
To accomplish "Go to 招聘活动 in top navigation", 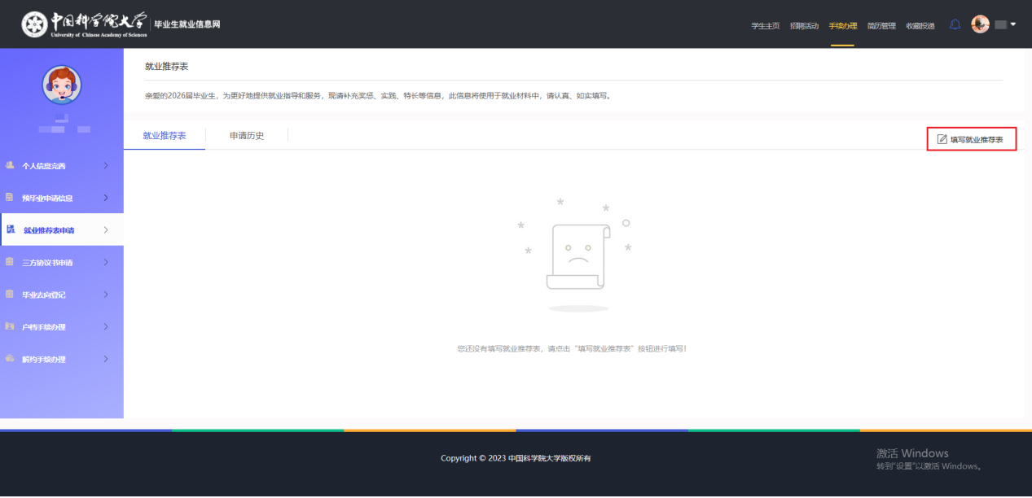I will pos(804,26).
